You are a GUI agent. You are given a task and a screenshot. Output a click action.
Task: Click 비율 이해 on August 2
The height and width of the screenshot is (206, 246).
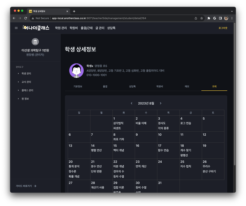coord(141,123)
